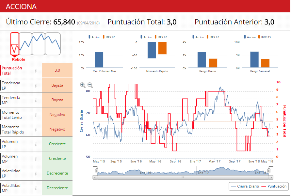Select the Rebote phase box in cycle diagram
Viewport: 291px width, 196px height.
pos(15,44)
